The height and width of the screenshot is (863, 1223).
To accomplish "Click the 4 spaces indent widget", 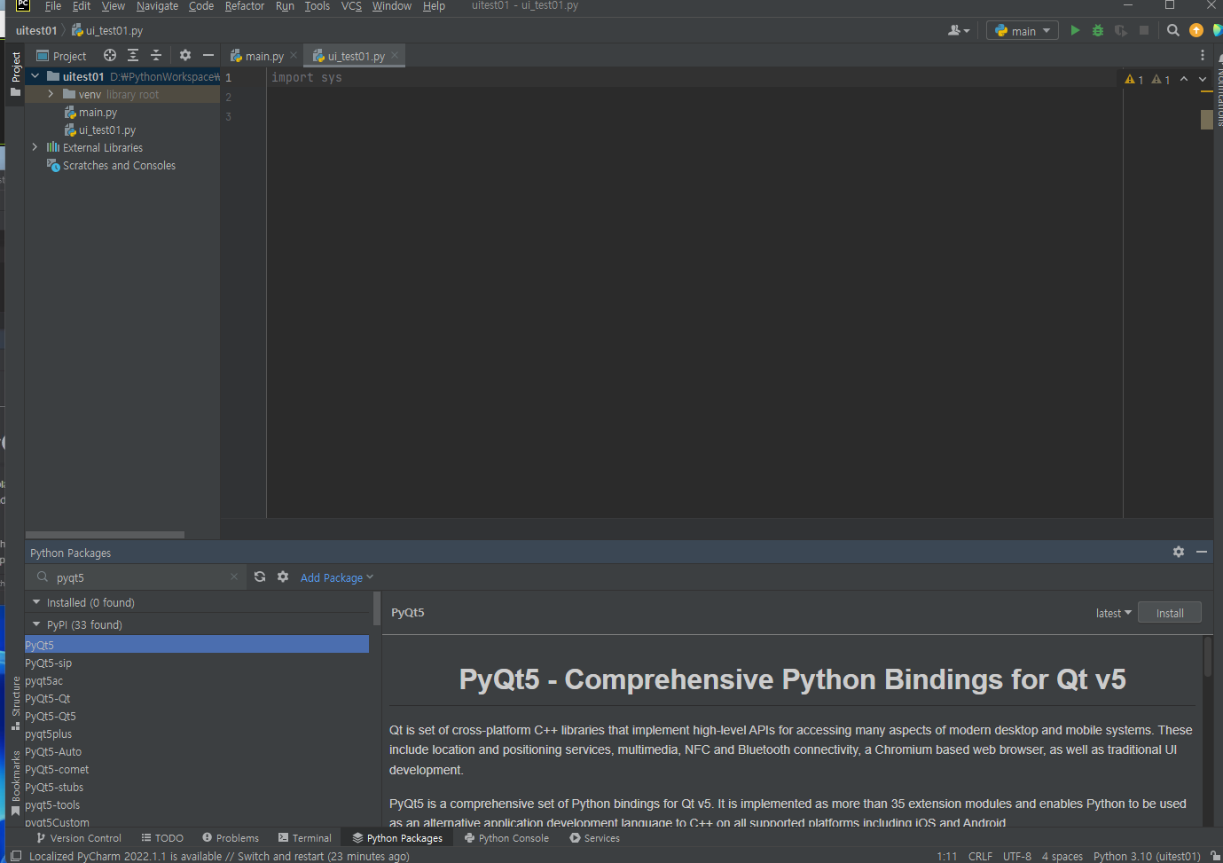I will [x=1062, y=856].
